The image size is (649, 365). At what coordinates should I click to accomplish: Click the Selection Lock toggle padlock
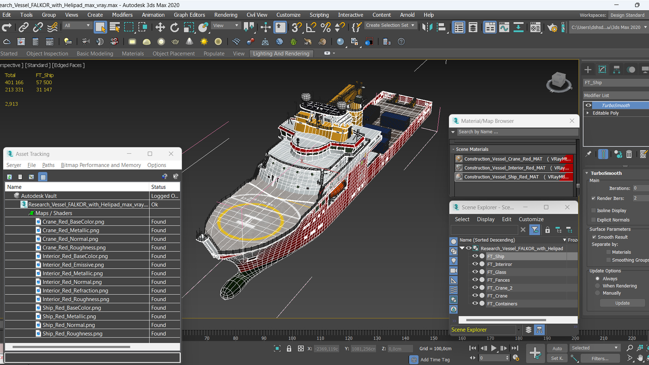[x=289, y=348]
